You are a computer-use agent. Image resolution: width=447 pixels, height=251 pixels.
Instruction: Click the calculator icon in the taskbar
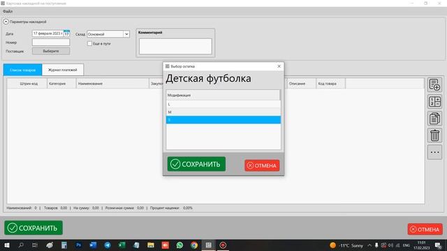[x=64, y=245]
